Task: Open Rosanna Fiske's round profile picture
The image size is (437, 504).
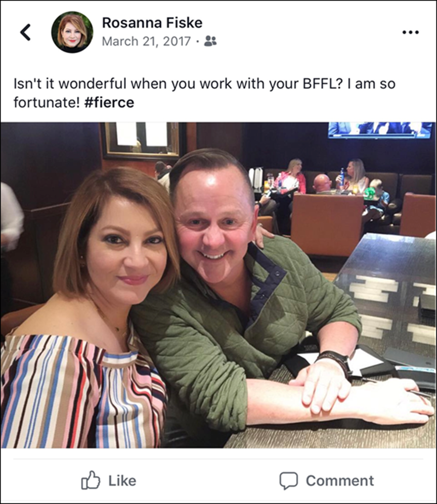Action: (x=72, y=32)
